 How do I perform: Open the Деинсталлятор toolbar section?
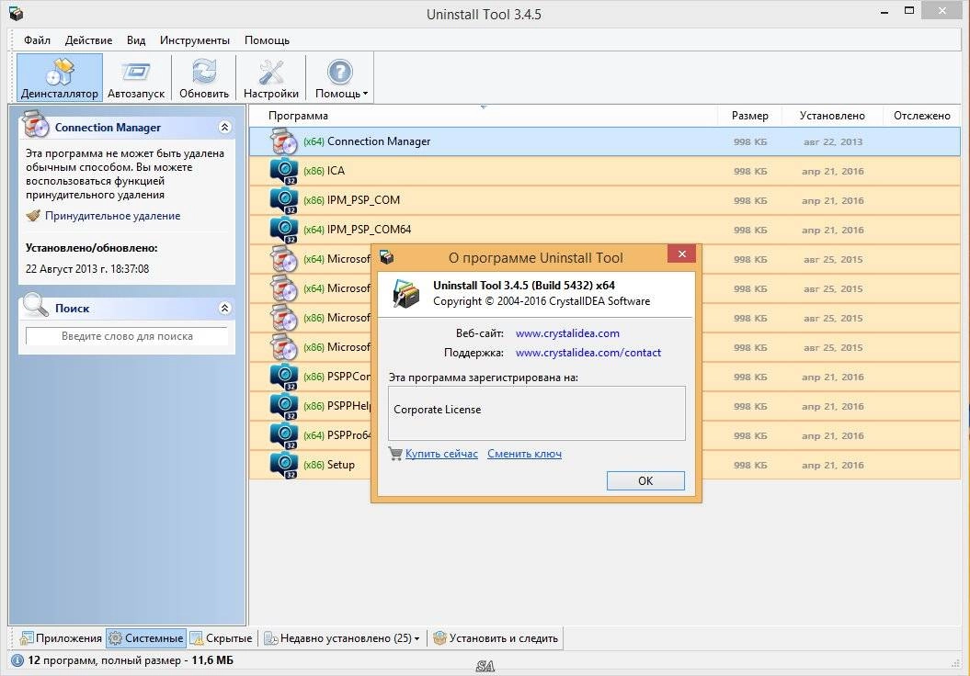tap(60, 78)
